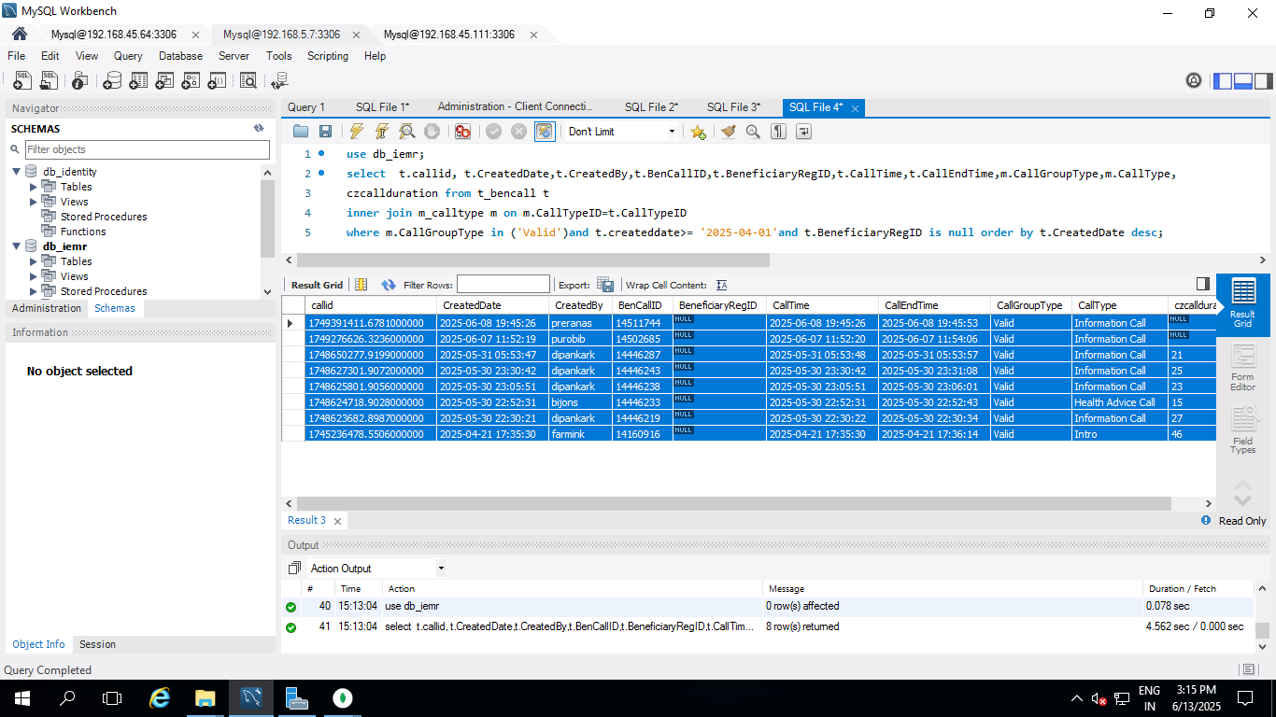Click the Beautify query broom icon
This screenshot has width=1276, height=717.
click(728, 132)
